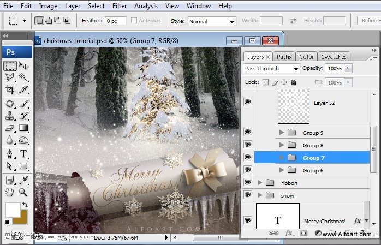The image size is (381, 245).
Task: Select the Magic Wand tool
Action: (24, 77)
